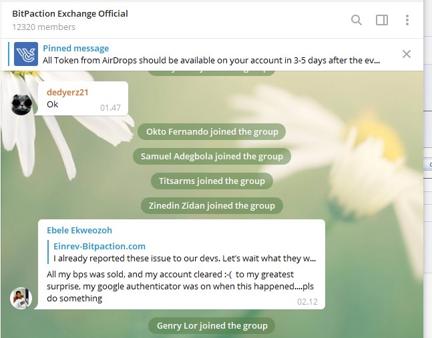
Task: Open BitPaction Exchange Official group info
Action: (x=70, y=13)
